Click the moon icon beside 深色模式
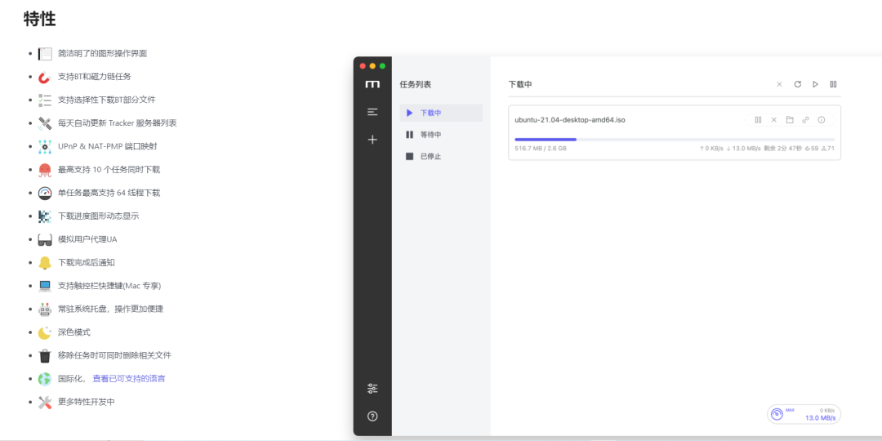Viewport: 882px width, 441px height. click(45, 332)
